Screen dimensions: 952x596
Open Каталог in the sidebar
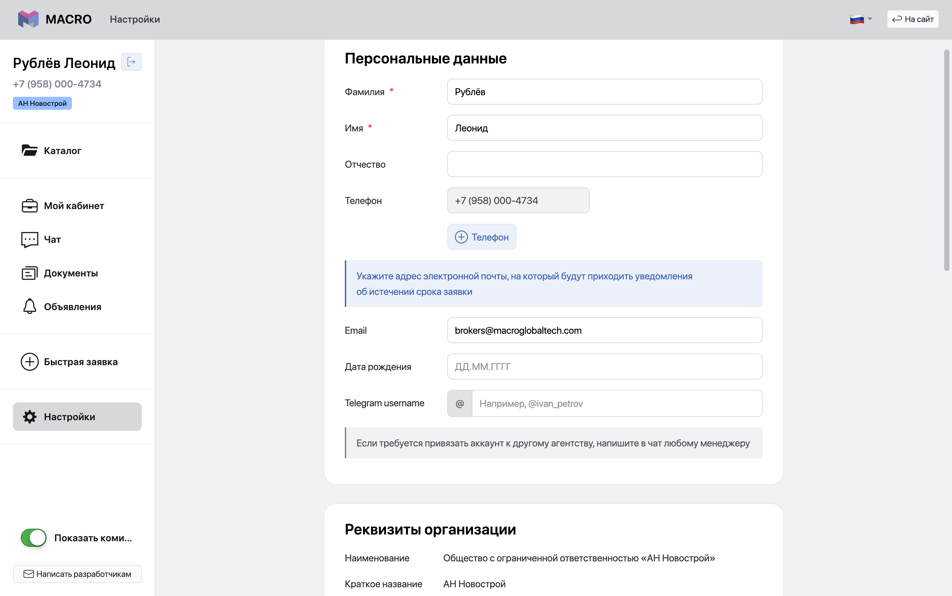77,151
